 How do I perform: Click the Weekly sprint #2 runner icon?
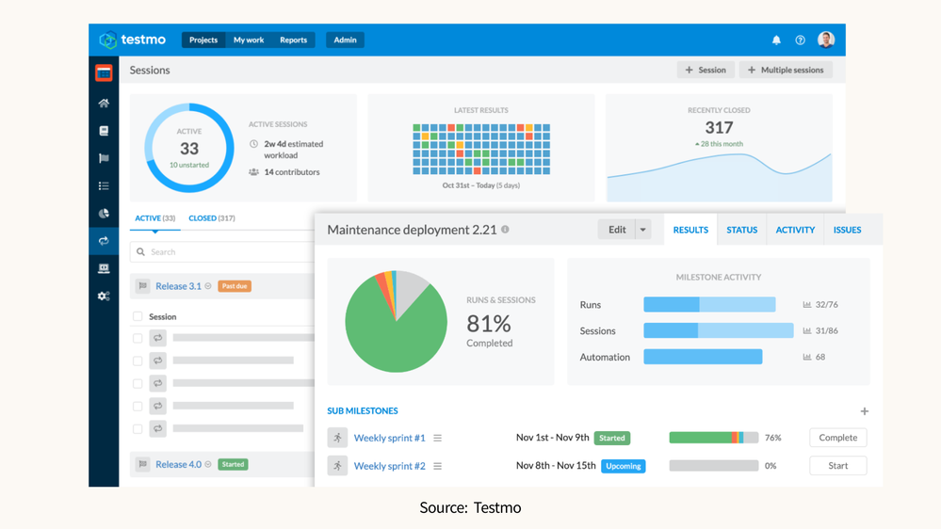click(337, 465)
